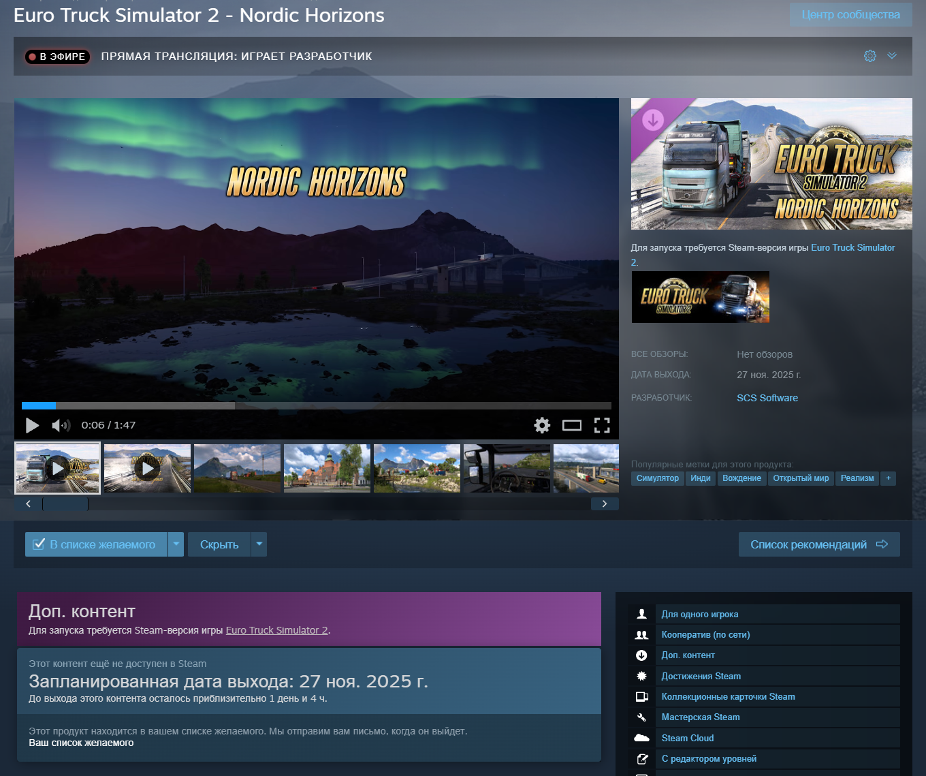Open red brick building screenshot thumbnail
Viewport: 926px width, 776px height.
327,468
